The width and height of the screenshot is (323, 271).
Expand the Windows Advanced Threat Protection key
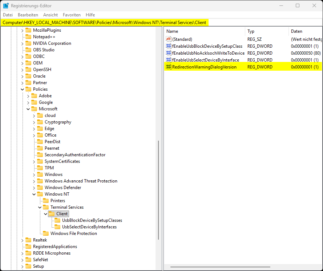tap(34, 181)
